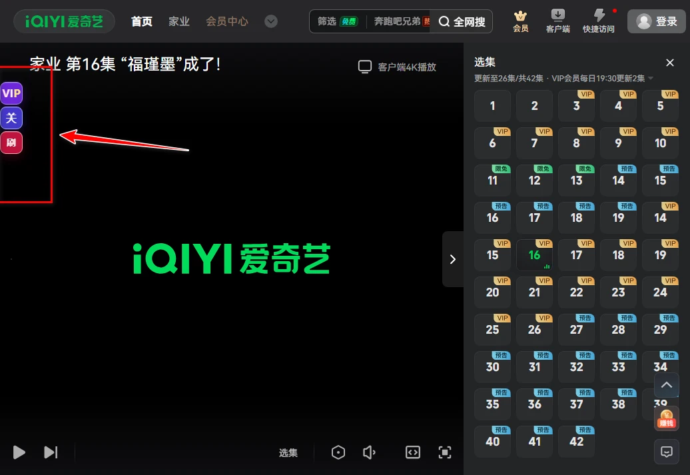Skip to next episode button
690x475 pixels.
tap(51, 452)
